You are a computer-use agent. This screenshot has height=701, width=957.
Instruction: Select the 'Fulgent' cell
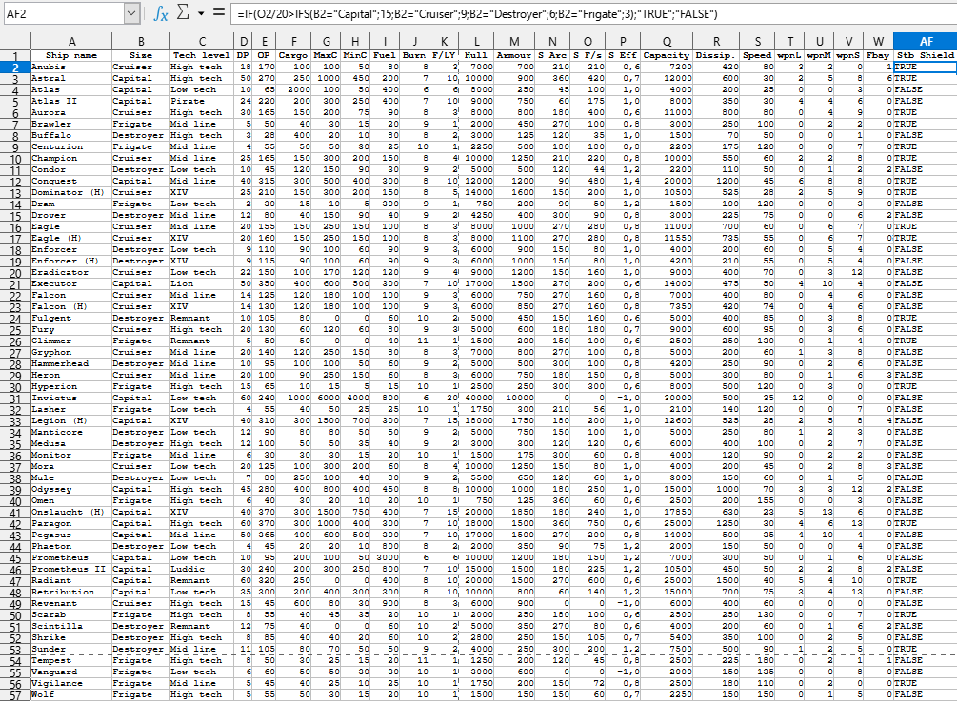coord(71,319)
